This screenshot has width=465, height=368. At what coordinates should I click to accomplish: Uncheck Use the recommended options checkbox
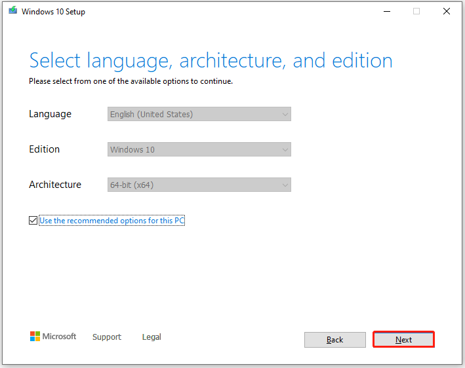pos(33,220)
